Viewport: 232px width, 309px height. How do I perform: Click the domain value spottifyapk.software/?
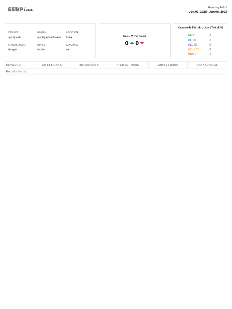point(49,37)
